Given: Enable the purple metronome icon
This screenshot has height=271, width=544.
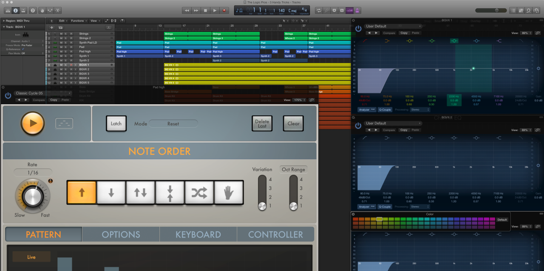Looking at the screenshot, I should click(x=358, y=10).
